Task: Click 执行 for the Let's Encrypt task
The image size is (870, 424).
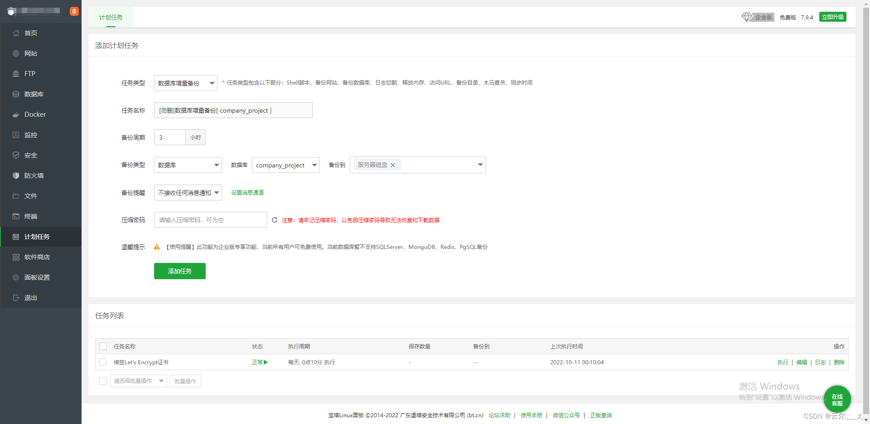Action: [x=783, y=362]
